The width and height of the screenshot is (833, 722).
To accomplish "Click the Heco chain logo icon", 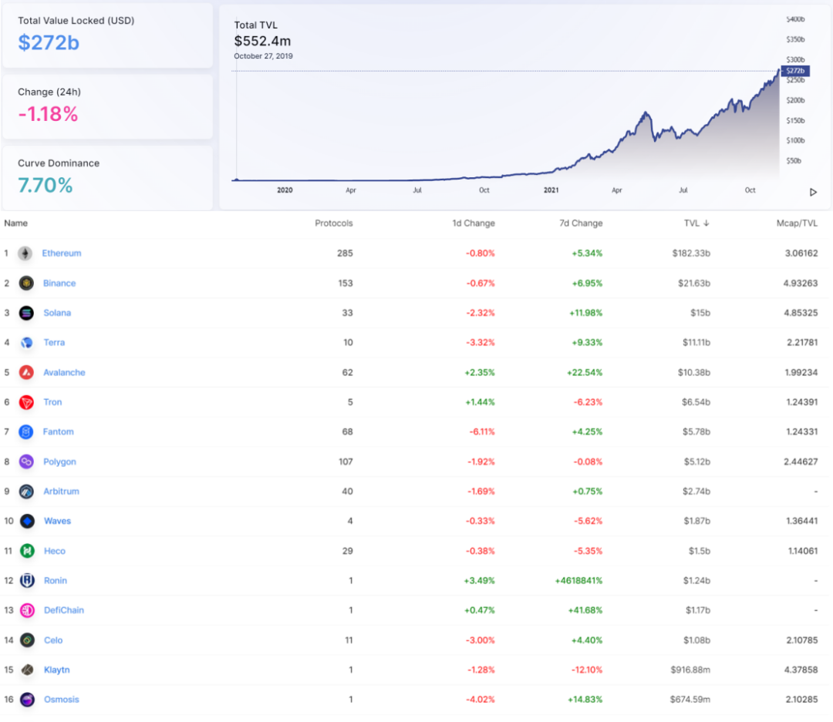I will point(27,550).
